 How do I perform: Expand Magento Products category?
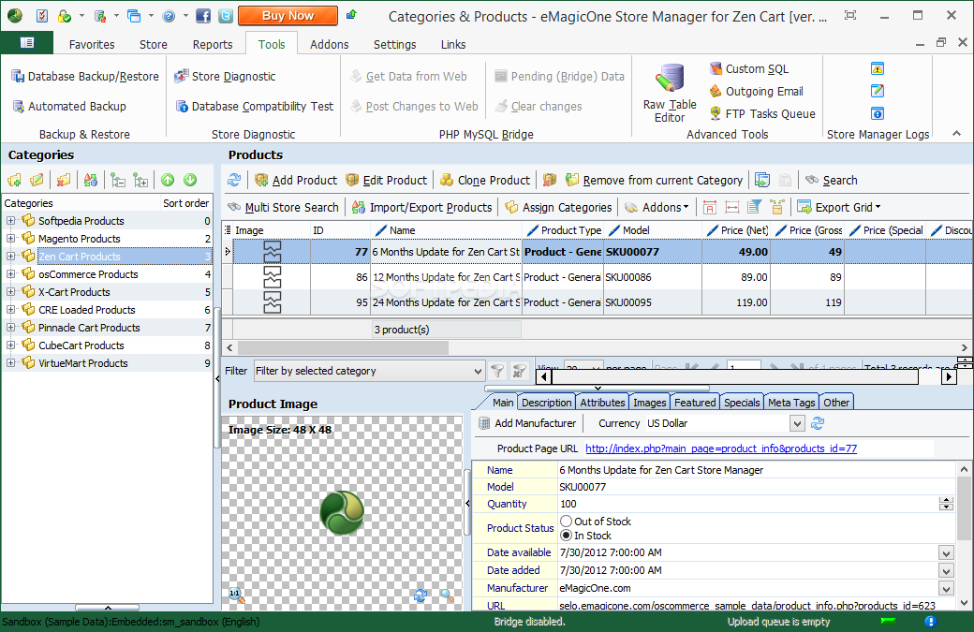[10, 239]
